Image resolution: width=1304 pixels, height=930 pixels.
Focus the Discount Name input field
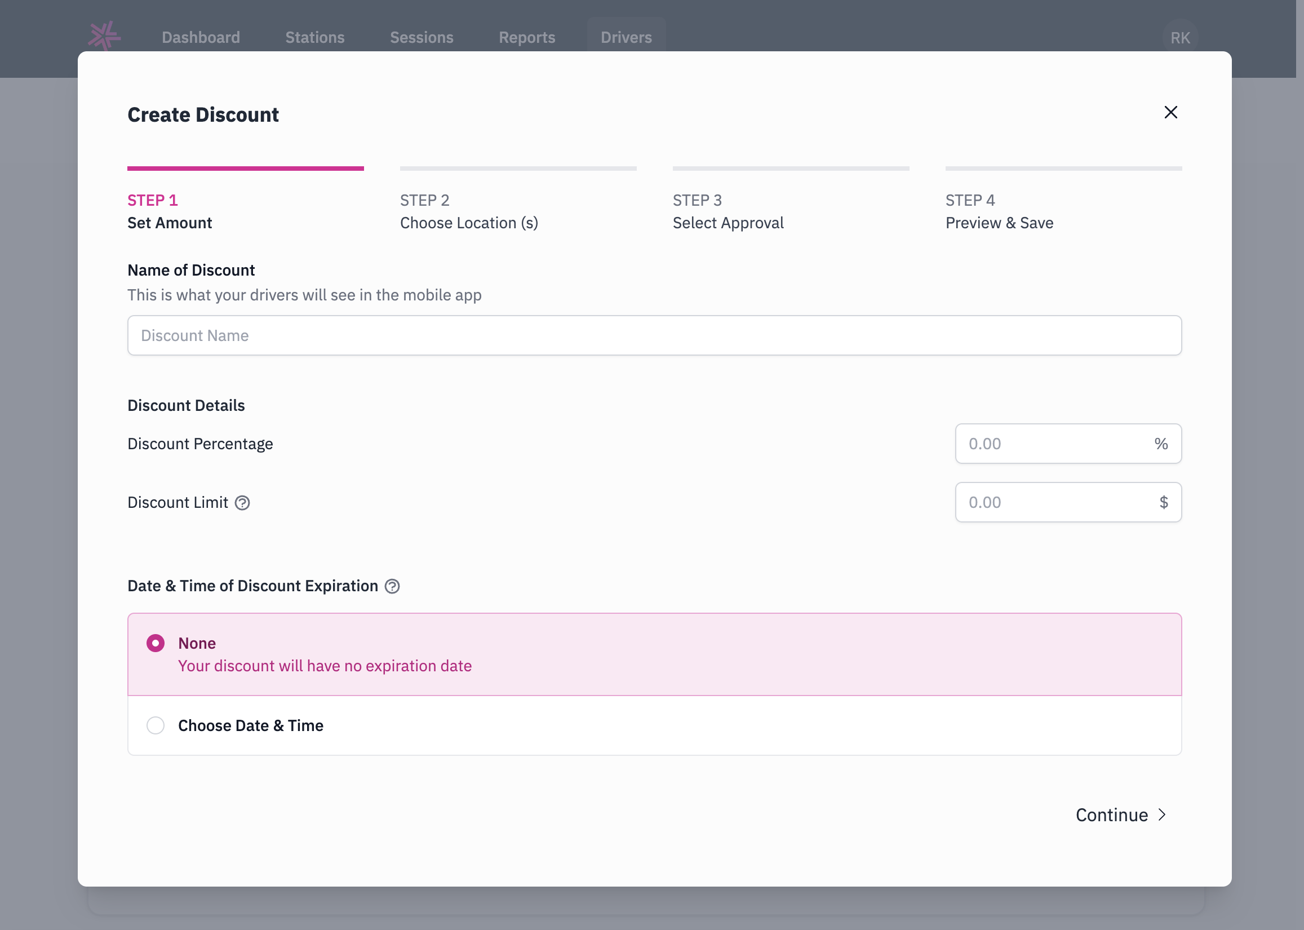[x=654, y=335]
